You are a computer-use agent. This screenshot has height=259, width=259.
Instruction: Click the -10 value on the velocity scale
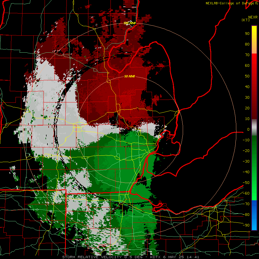[246, 140]
